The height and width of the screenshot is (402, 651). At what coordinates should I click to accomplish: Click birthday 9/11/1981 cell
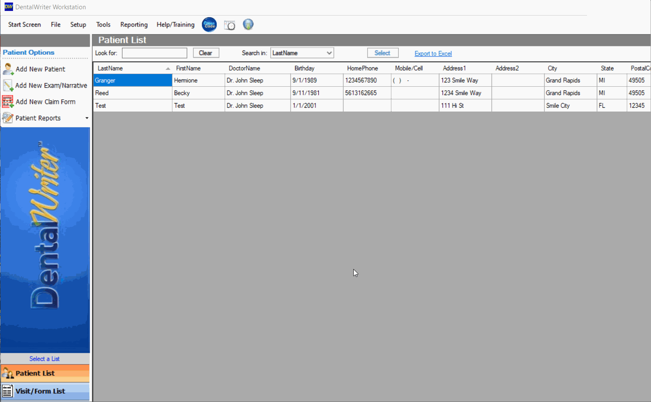tap(317, 93)
